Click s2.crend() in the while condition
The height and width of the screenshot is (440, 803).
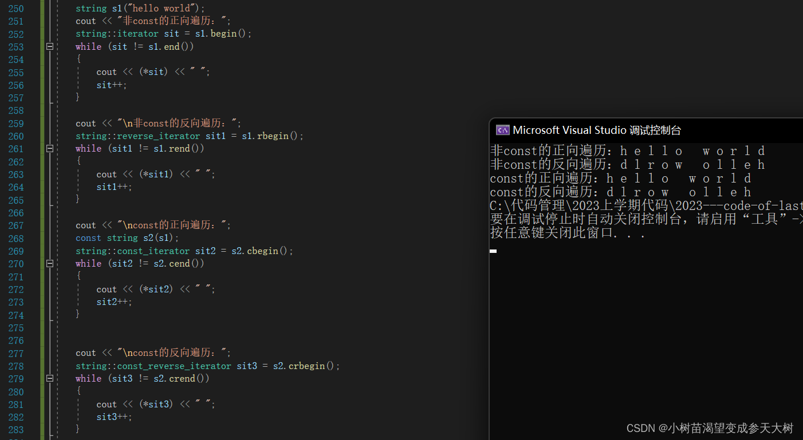coord(179,378)
